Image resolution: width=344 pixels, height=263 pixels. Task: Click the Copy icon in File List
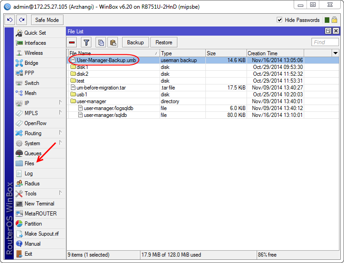click(101, 42)
